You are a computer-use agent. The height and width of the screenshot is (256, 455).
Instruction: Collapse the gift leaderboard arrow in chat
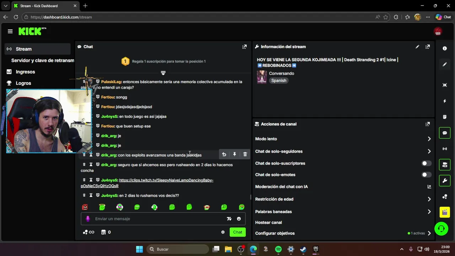tap(163, 73)
